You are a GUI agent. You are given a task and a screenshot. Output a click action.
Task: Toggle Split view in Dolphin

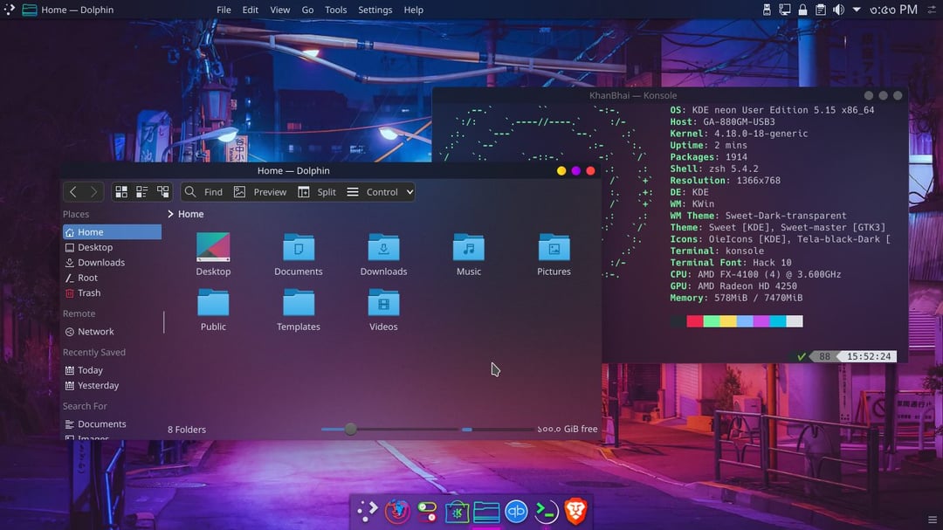tap(317, 191)
